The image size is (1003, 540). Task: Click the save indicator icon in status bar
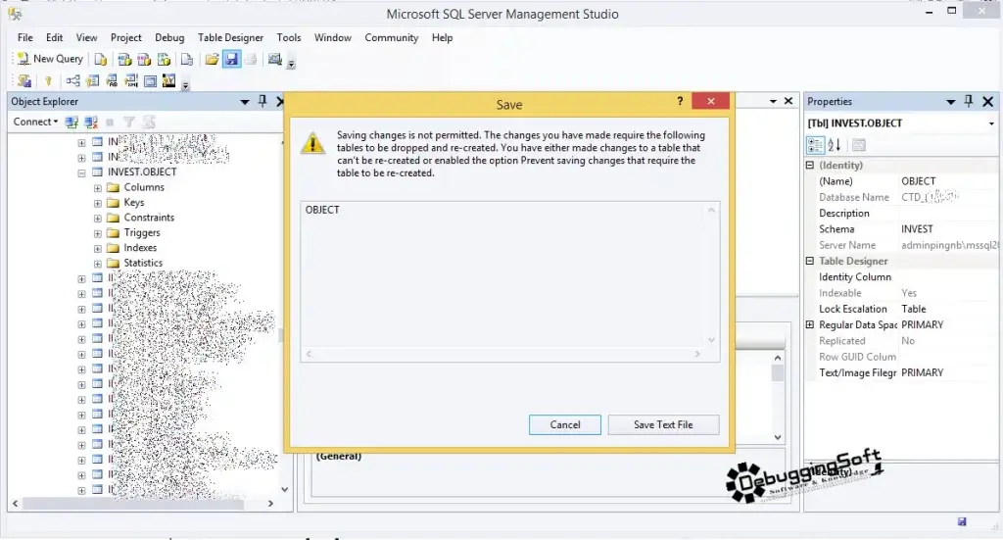(x=962, y=522)
